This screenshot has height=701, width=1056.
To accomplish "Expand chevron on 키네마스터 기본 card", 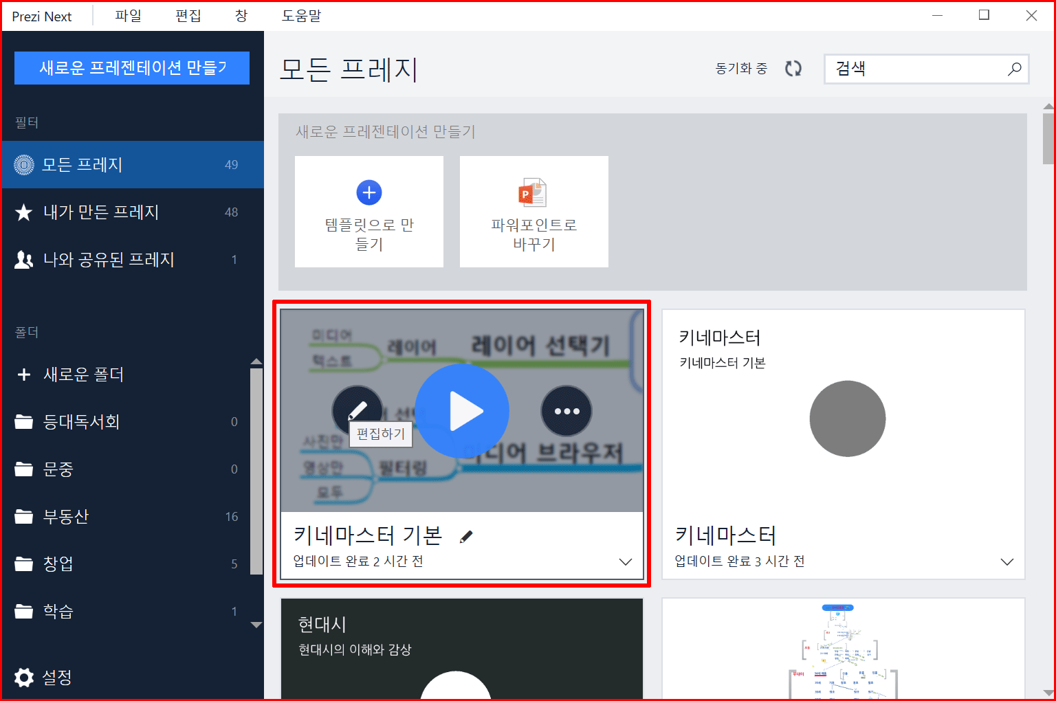I will pos(625,561).
